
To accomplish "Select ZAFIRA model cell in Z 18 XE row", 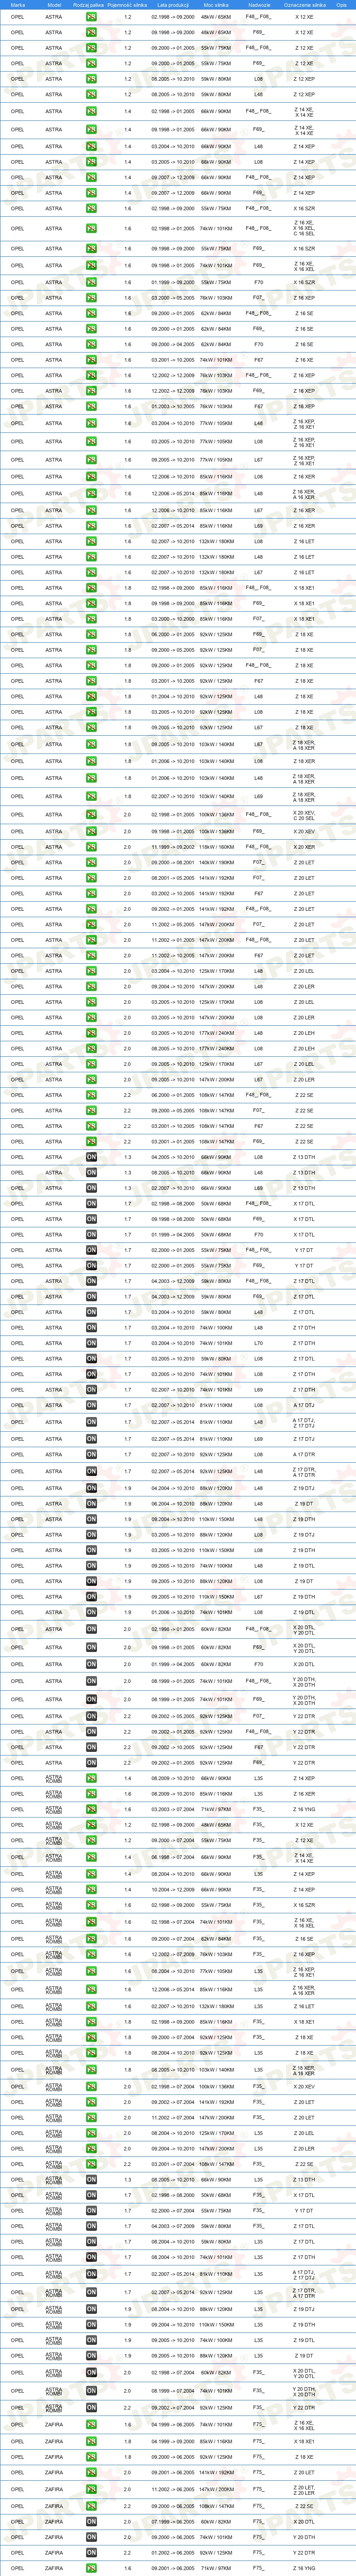I will point(54,2456).
